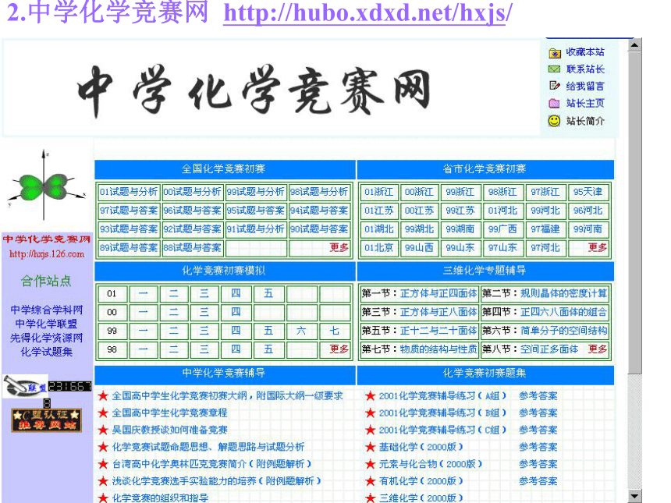Open the 01北京 provincial exam

[x=378, y=248]
